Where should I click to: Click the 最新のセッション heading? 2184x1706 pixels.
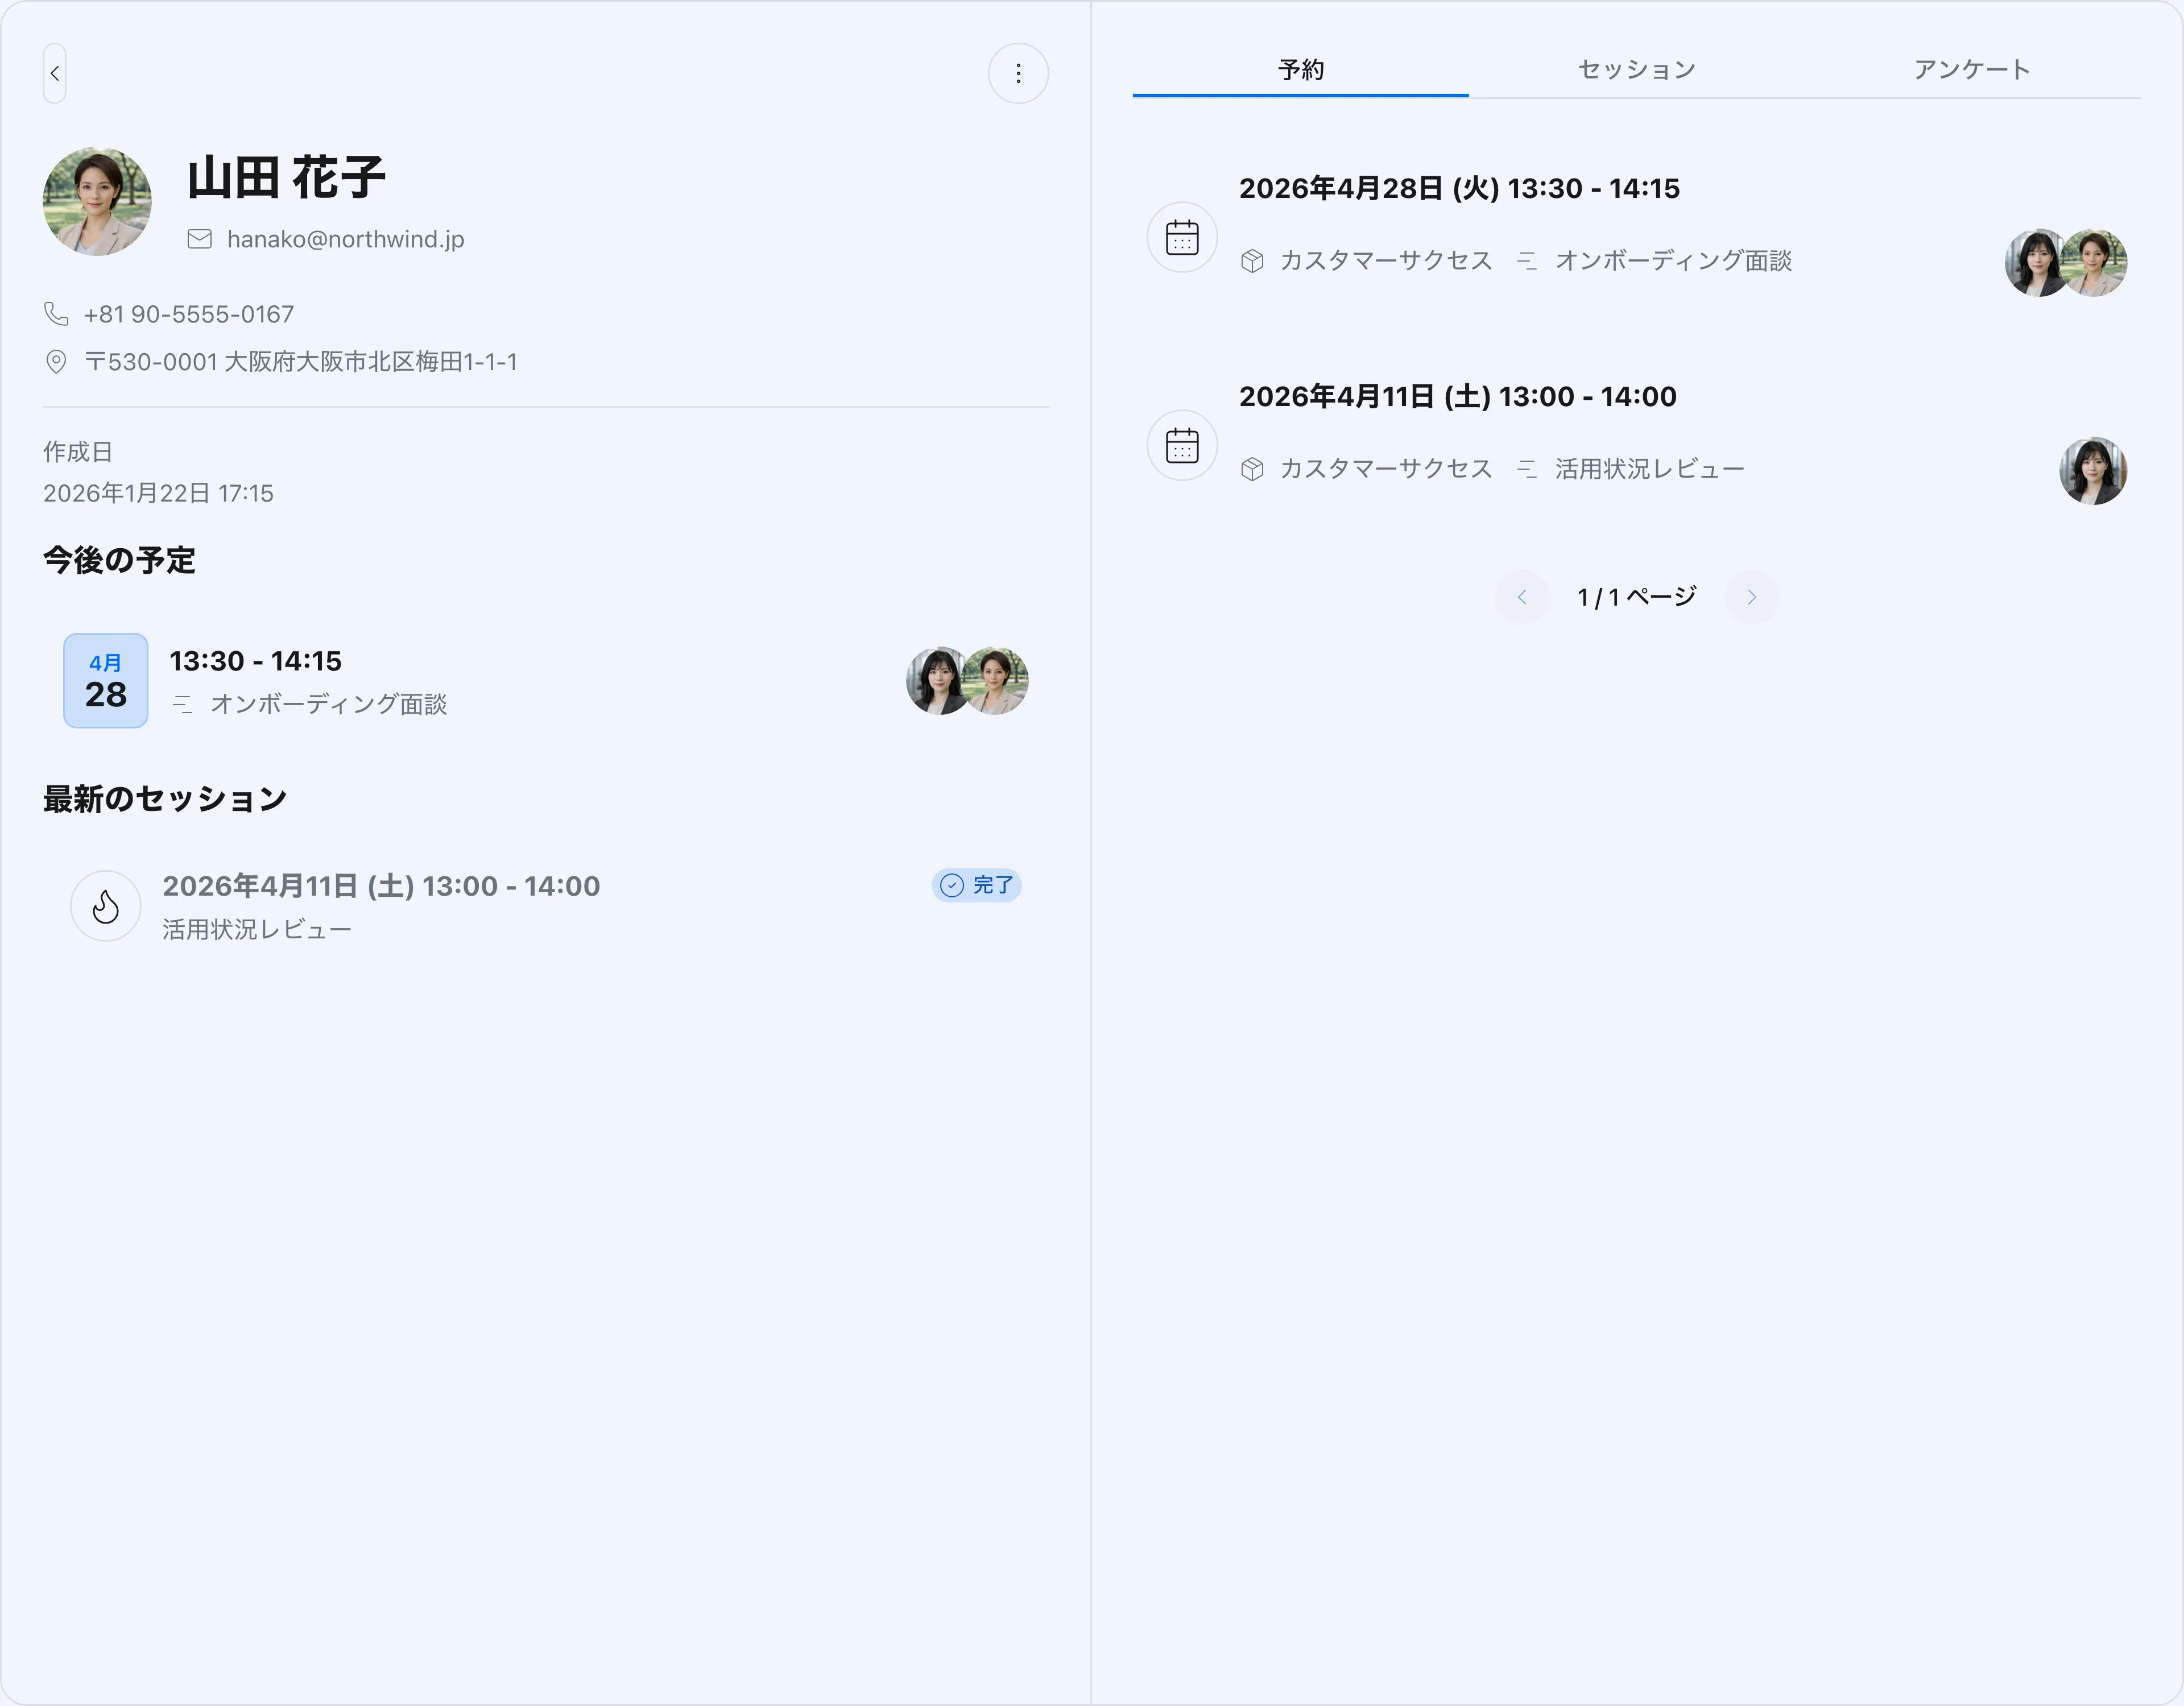coord(165,799)
